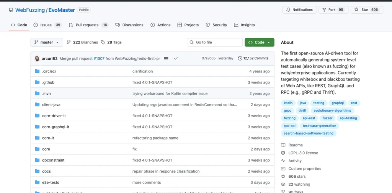Open 'trying workaround for Kotlin compiler issue' commit

coord(170,93)
